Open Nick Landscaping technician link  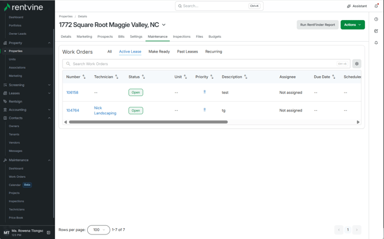(x=105, y=110)
